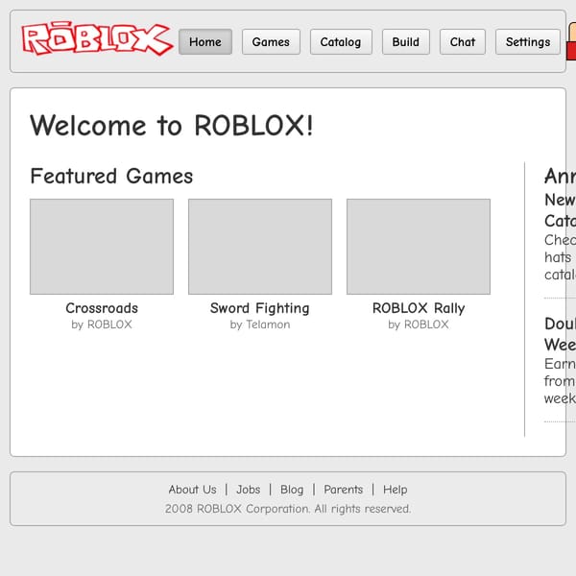Open the About Us footer link
The image size is (576, 576).
pos(193,490)
